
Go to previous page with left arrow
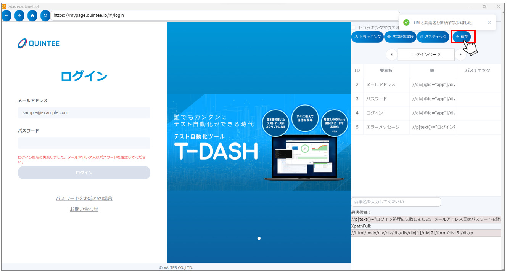coord(391,55)
